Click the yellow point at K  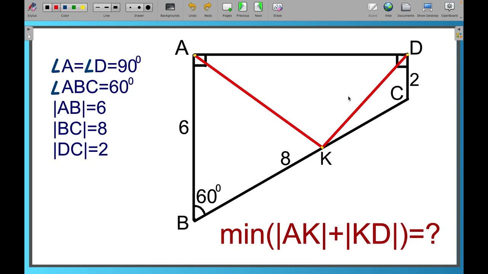click(322, 147)
